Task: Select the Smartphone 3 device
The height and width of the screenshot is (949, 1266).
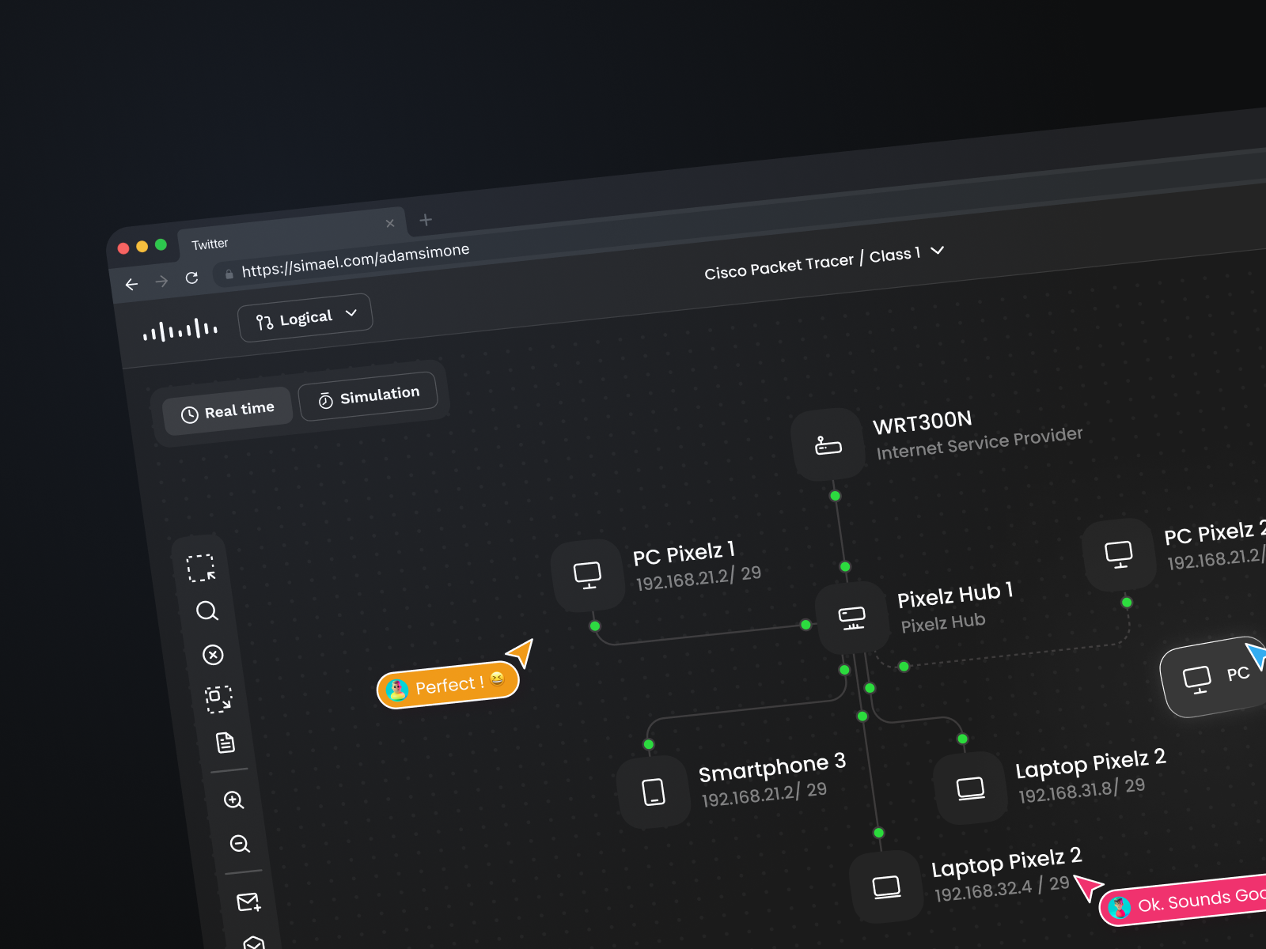Action: tap(654, 790)
